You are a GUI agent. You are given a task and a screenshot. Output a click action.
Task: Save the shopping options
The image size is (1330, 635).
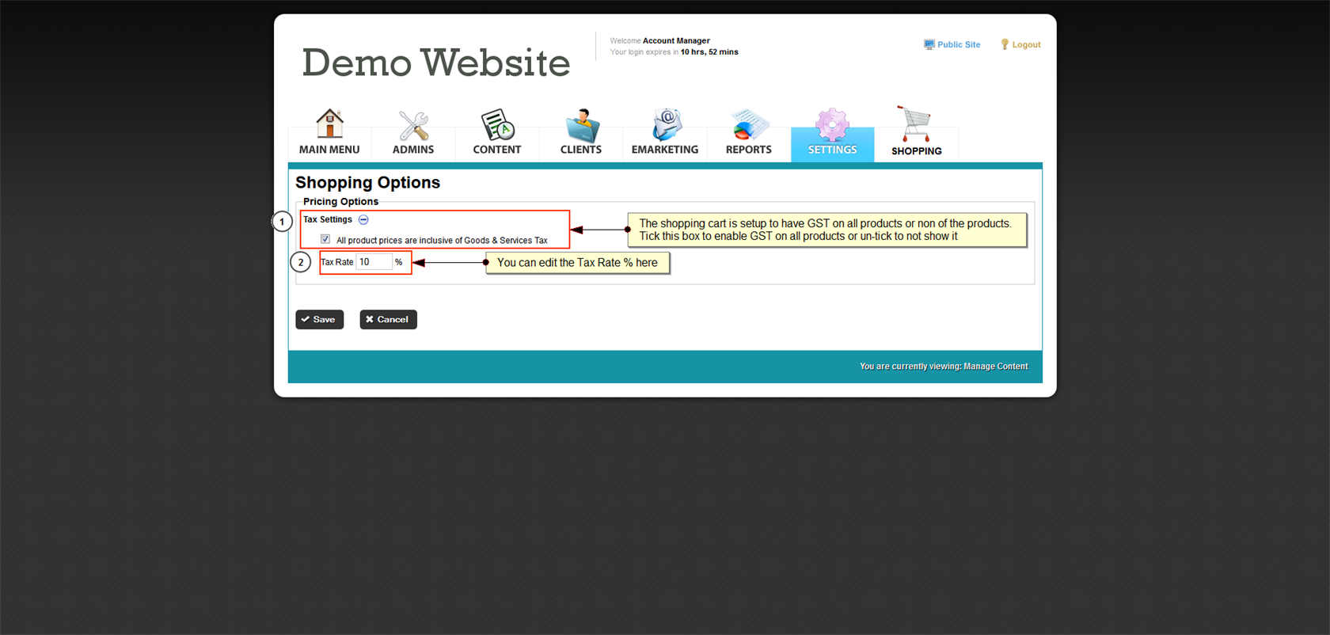[x=319, y=319]
